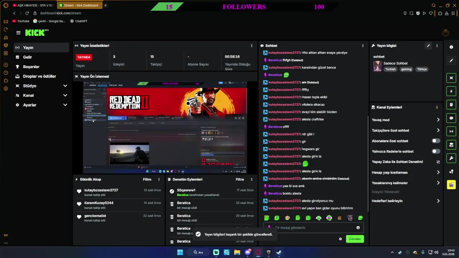Open the Etkinlik Akışı Filtre dropdown

click(x=147, y=179)
